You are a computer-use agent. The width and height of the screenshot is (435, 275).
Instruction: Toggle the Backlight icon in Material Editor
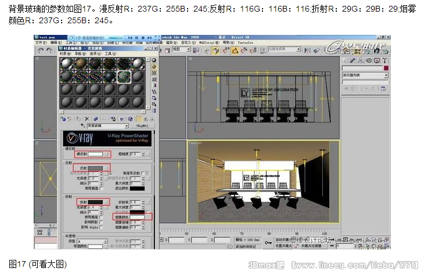coord(154,67)
